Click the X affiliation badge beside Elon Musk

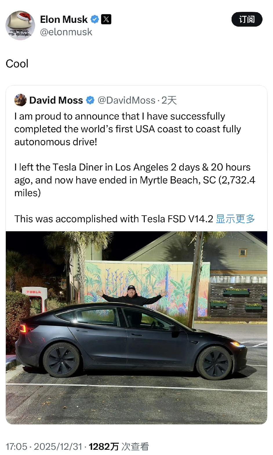point(106,19)
